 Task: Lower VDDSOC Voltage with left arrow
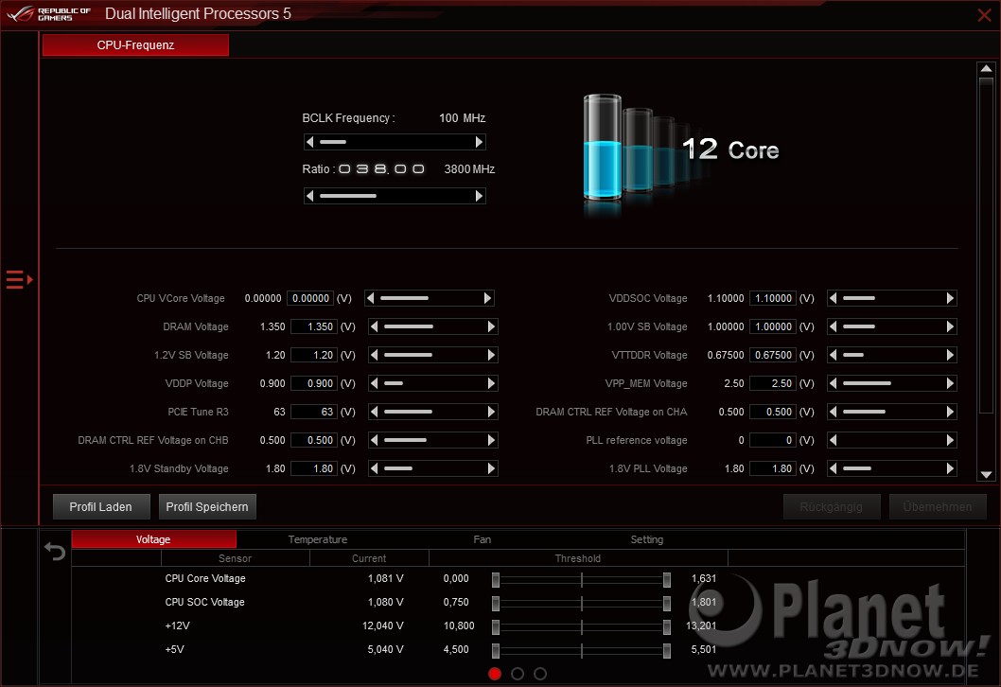834,298
